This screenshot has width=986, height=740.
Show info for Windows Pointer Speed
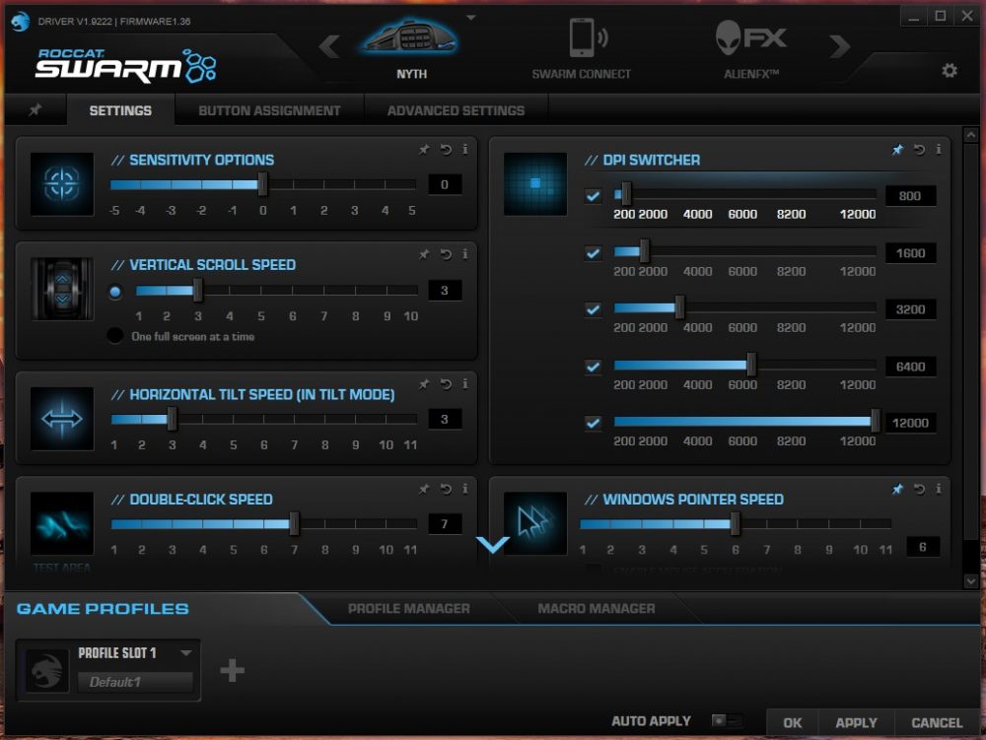click(x=939, y=488)
